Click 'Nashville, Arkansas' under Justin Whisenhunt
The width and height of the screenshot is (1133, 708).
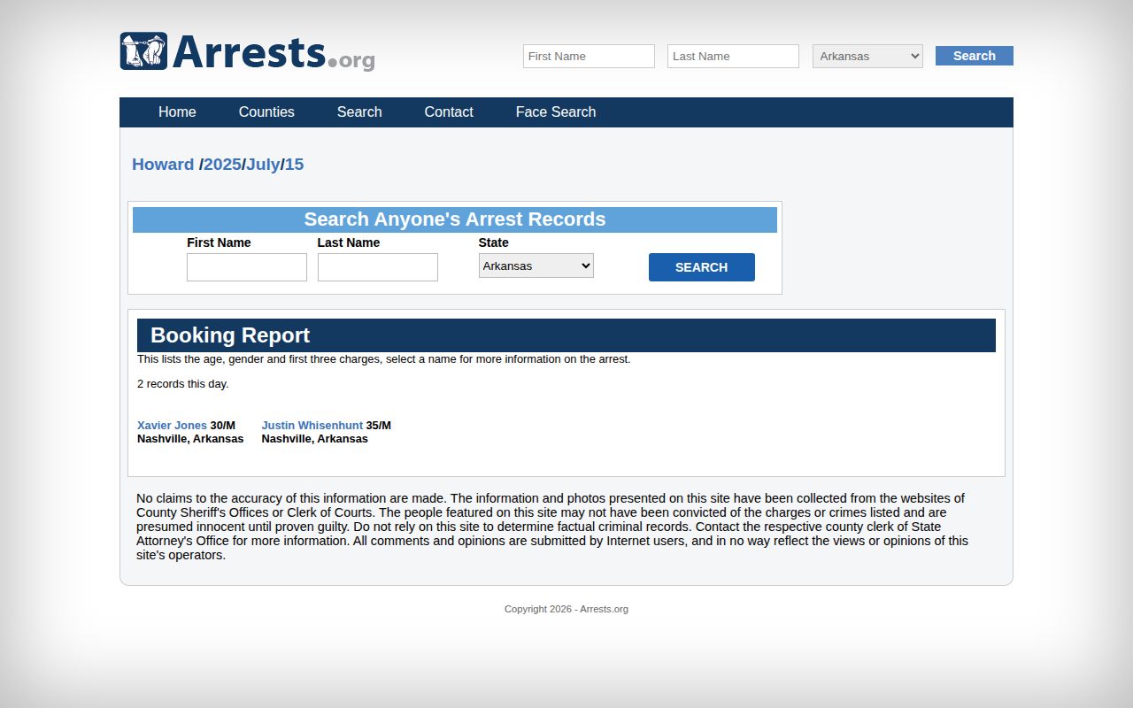(314, 439)
